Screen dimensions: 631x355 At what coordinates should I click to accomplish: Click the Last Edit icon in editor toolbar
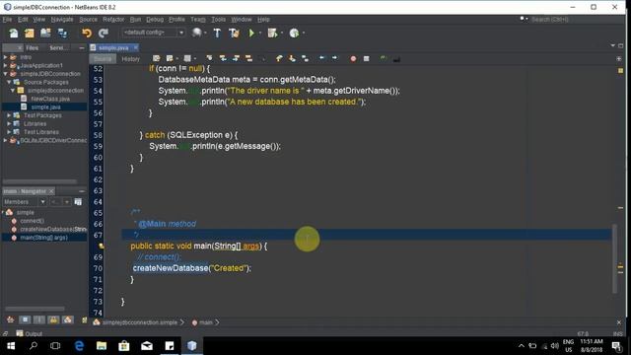coord(157,59)
